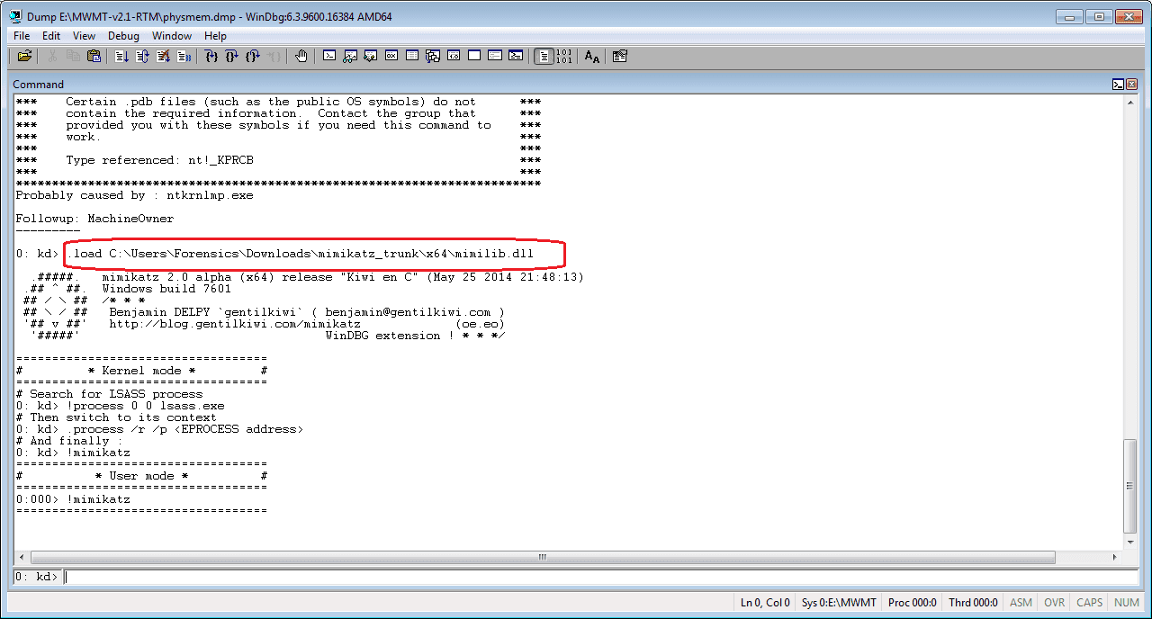Open the Edit menu
1152x619 pixels.
tap(51, 36)
